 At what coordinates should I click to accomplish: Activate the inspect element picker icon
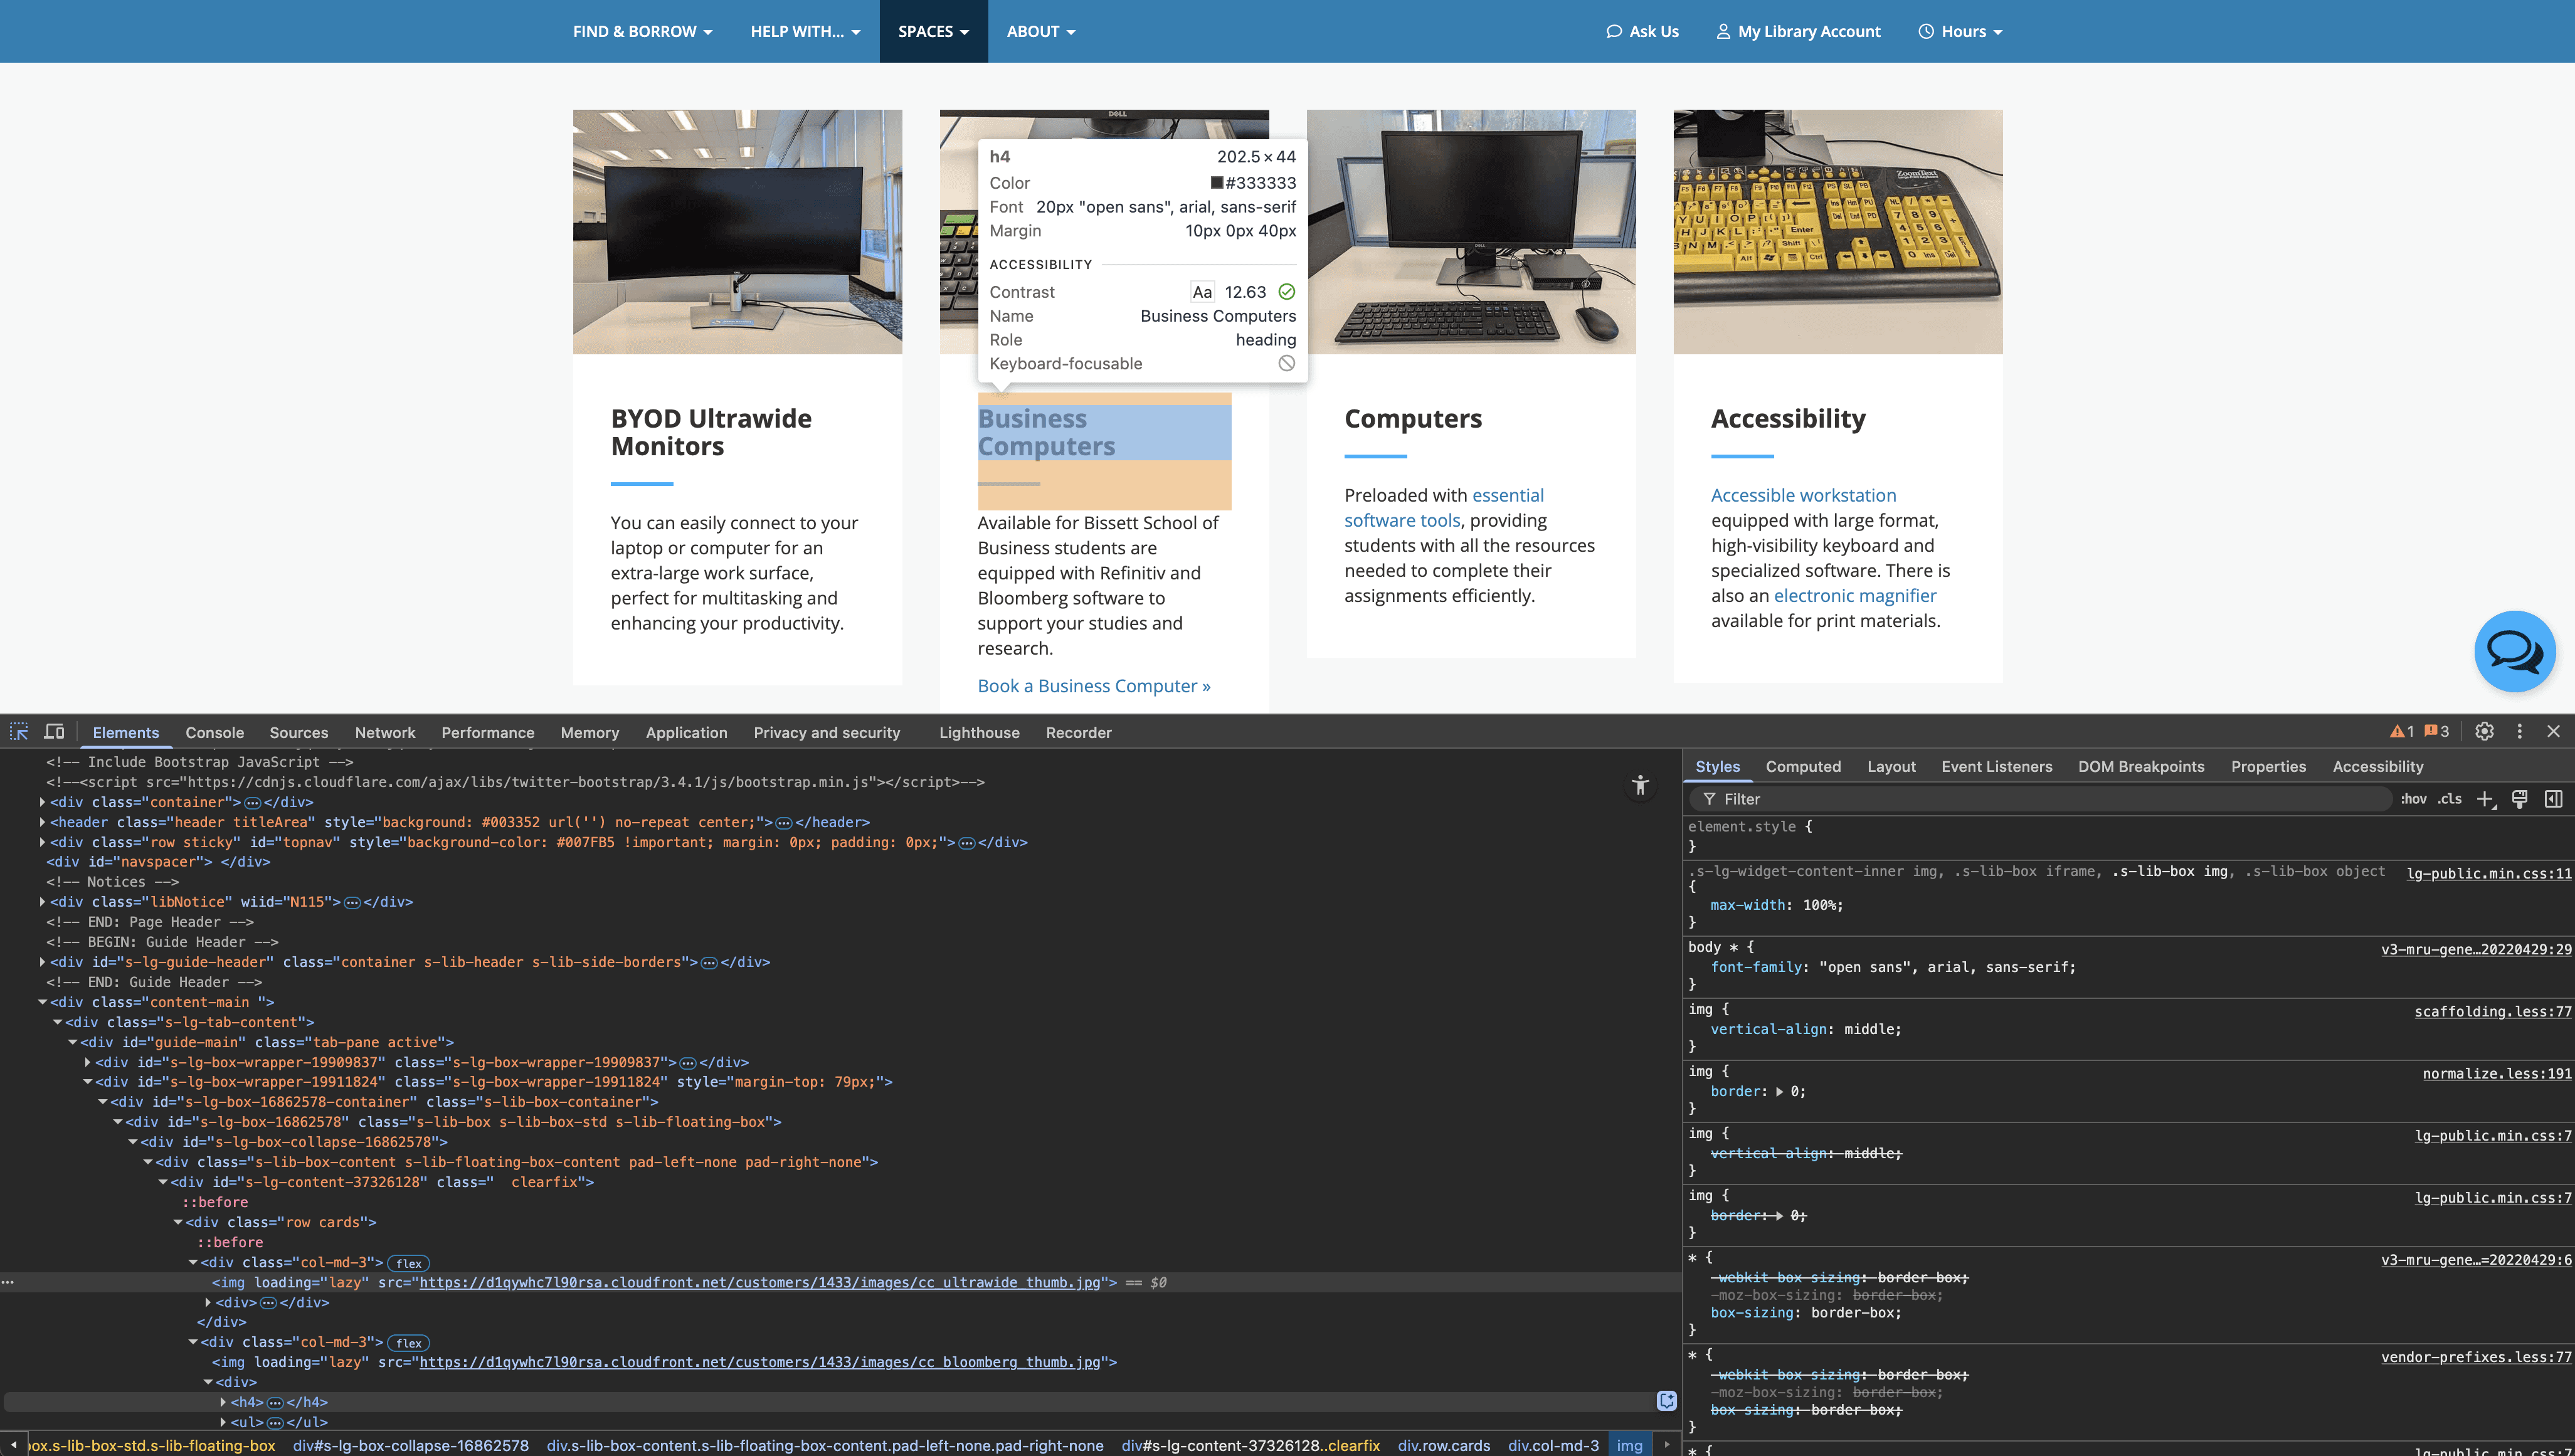pyautogui.click(x=19, y=732)
